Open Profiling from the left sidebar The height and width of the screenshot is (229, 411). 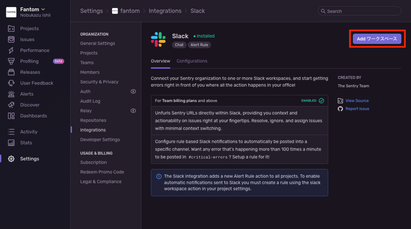[11, 61]
